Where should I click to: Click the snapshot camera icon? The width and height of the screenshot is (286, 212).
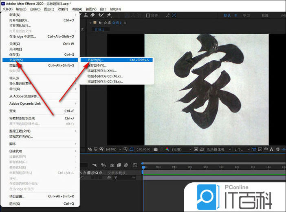155,149
